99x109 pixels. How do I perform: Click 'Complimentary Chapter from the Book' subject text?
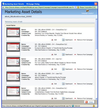point(55,92)
